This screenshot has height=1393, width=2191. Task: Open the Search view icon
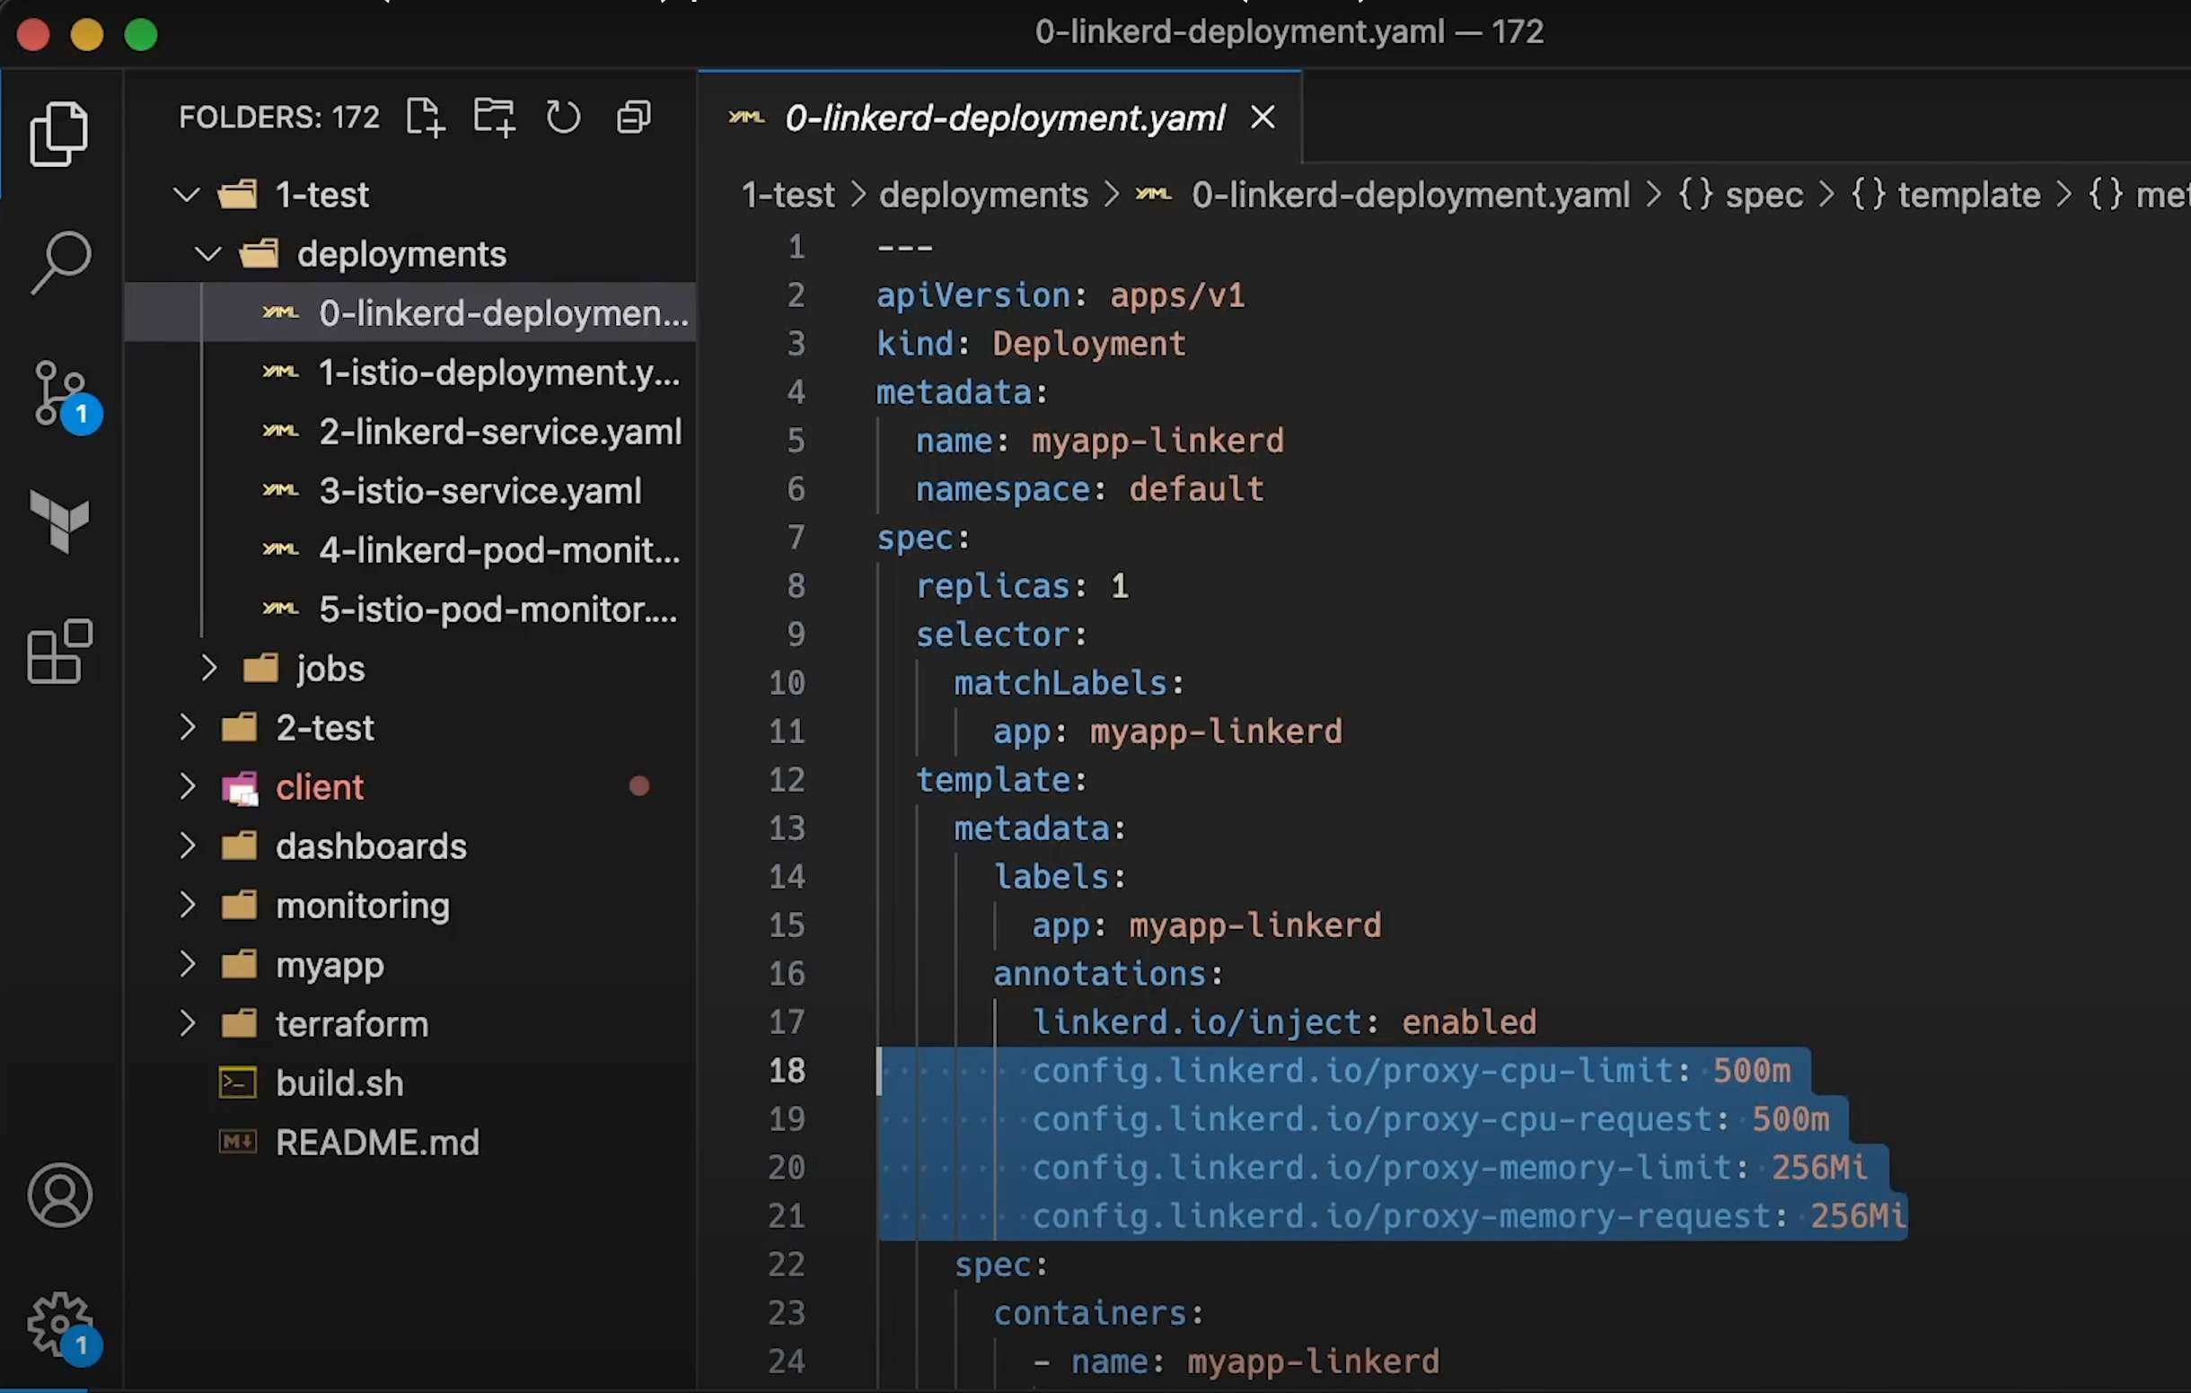pyautogui.click(x=60, y=262)
